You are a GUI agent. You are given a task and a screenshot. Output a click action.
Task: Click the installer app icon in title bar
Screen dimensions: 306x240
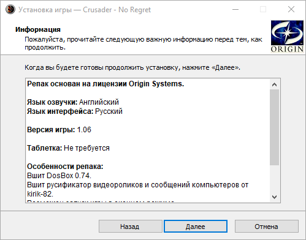pos(10,9)
